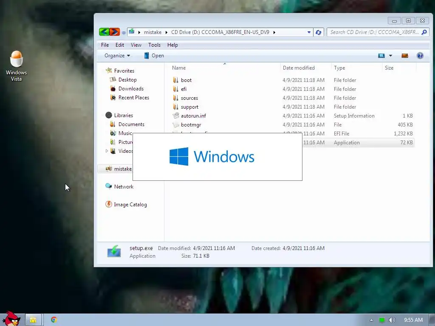The height and width of the screenshot is (326, 435).
Task: Click the green tray status icon
Action: coord(382,320)
